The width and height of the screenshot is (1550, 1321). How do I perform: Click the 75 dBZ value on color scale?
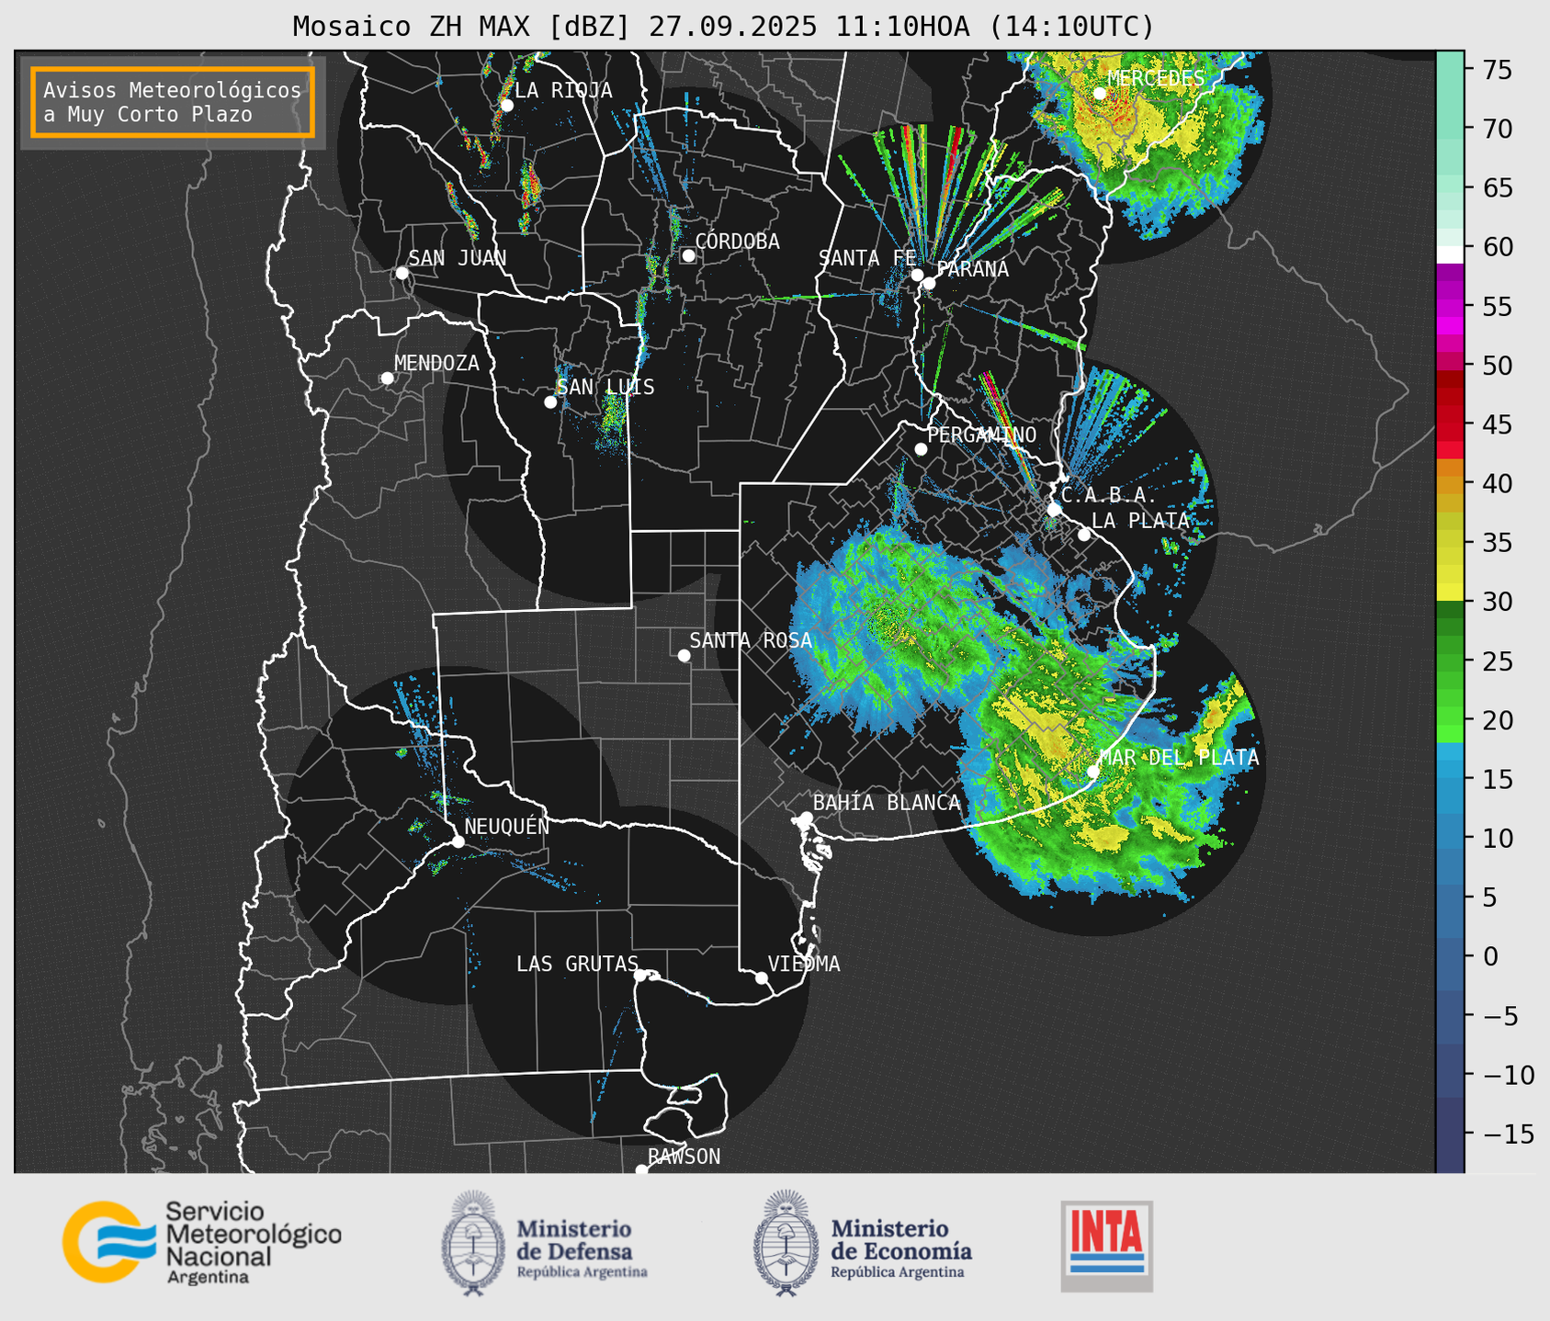tap(1498, 70)
